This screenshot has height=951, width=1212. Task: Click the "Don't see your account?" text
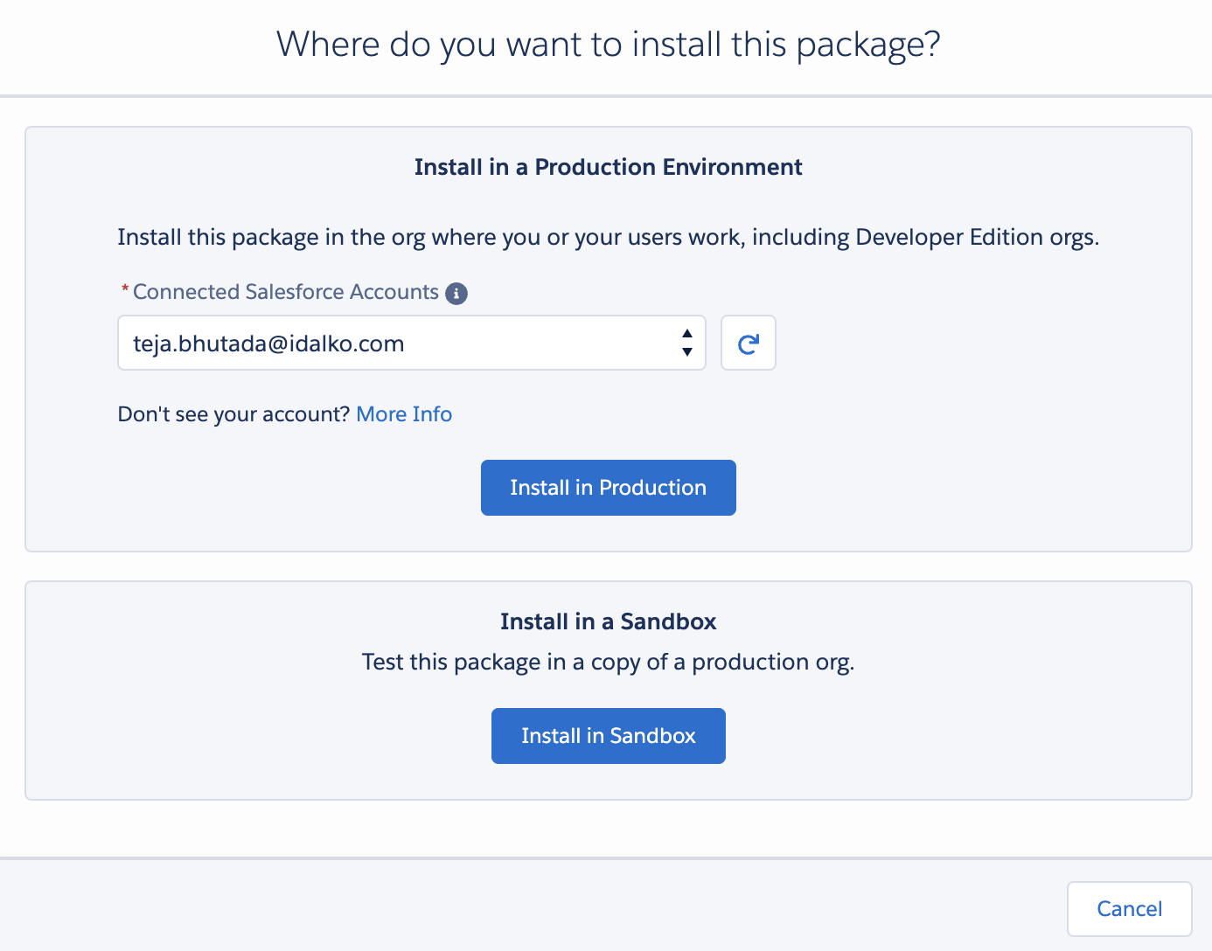(x=233, y=414)
